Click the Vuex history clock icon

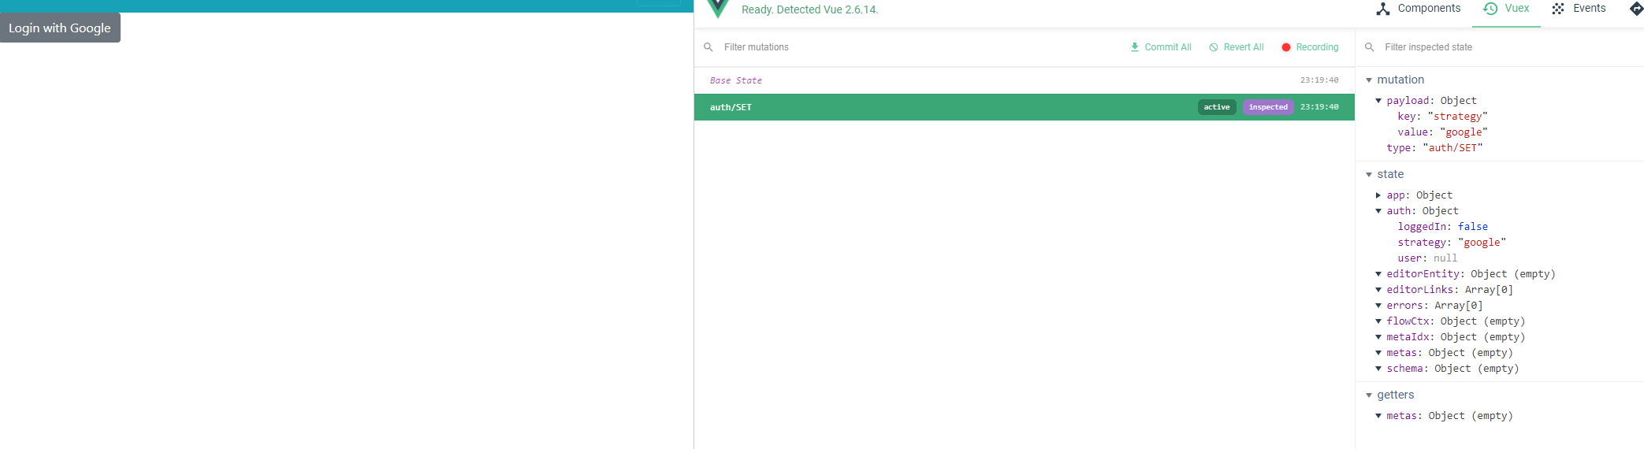(x=1490, y=9)
